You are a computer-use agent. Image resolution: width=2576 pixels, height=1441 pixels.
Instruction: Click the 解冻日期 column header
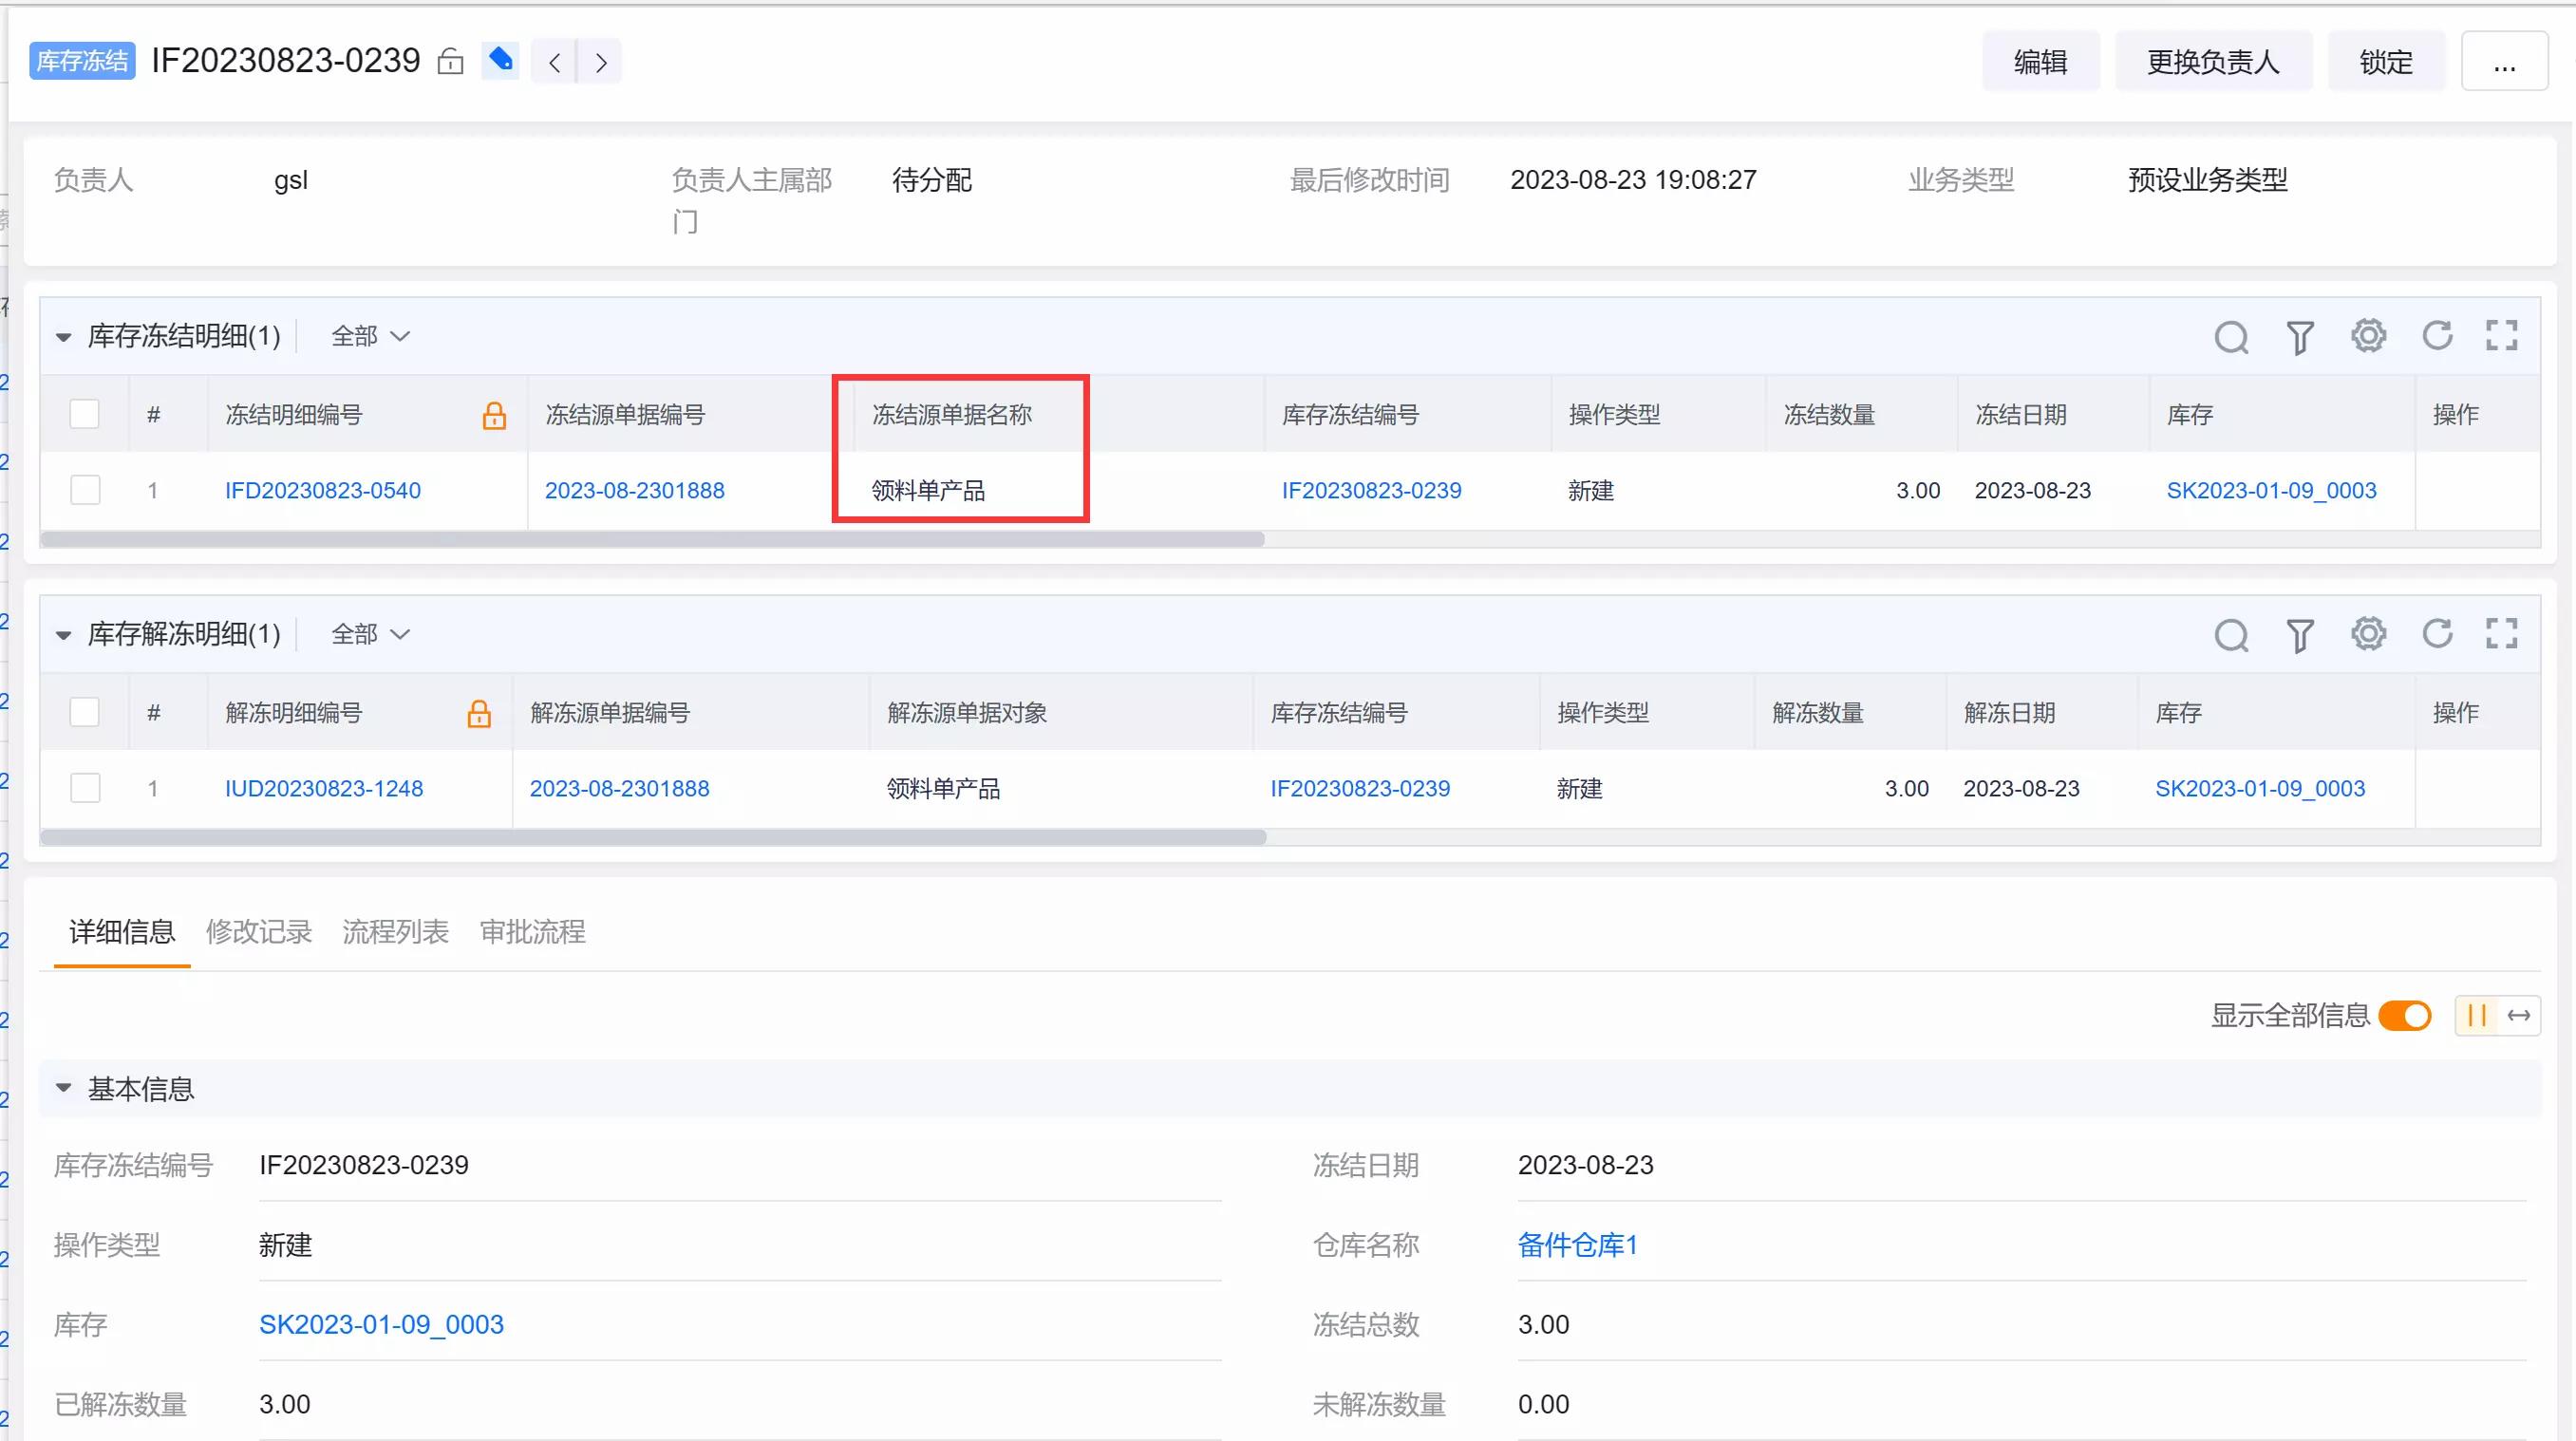(x=2009, y=712)
